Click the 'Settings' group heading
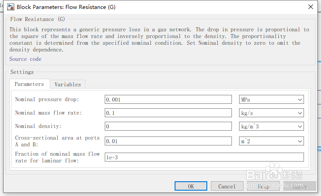The width and height of the screenshot is (321, 196). pyautogui.click(x=22, y=72)
